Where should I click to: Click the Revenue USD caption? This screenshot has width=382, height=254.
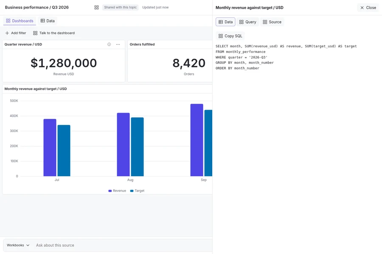tap(64, 74)
